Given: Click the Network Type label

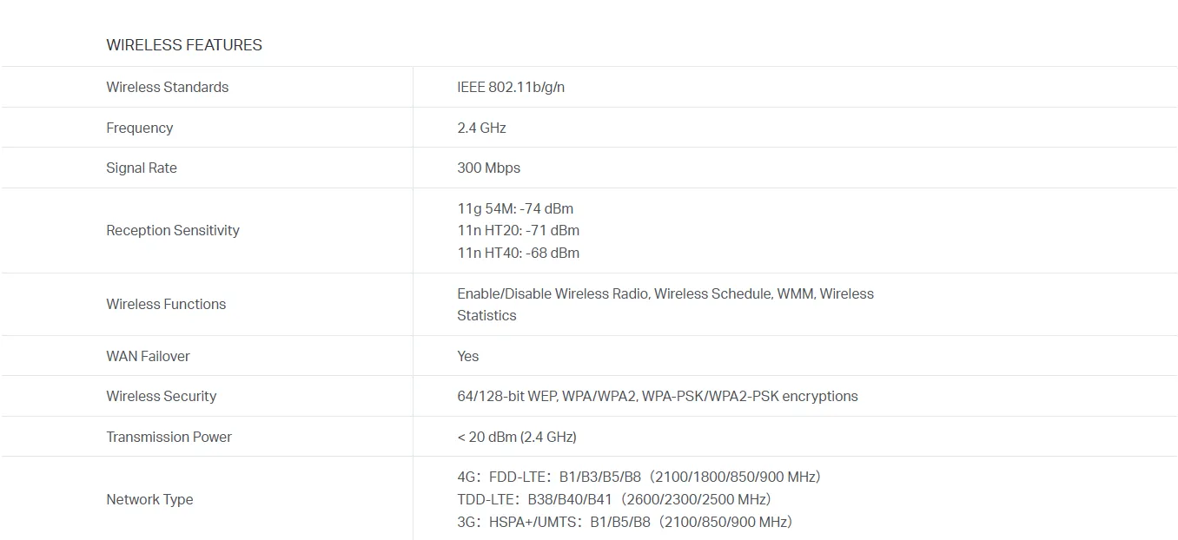Looking at the screenshot, I should pyautogui.click(x=149, y=499).
